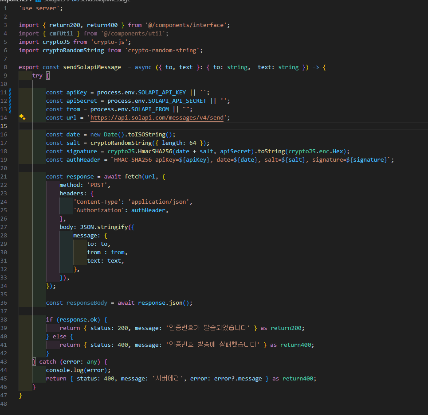Click the length value 64 on line 17

click(192, 143)
